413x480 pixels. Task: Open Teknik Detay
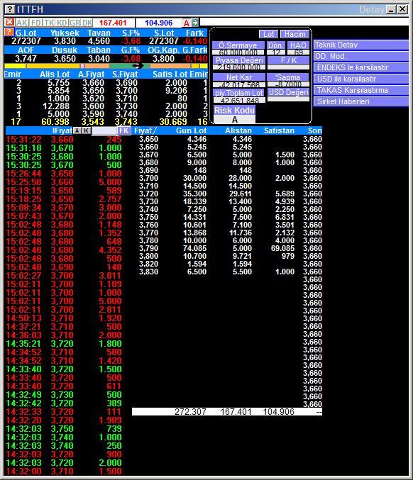point(361,45)
